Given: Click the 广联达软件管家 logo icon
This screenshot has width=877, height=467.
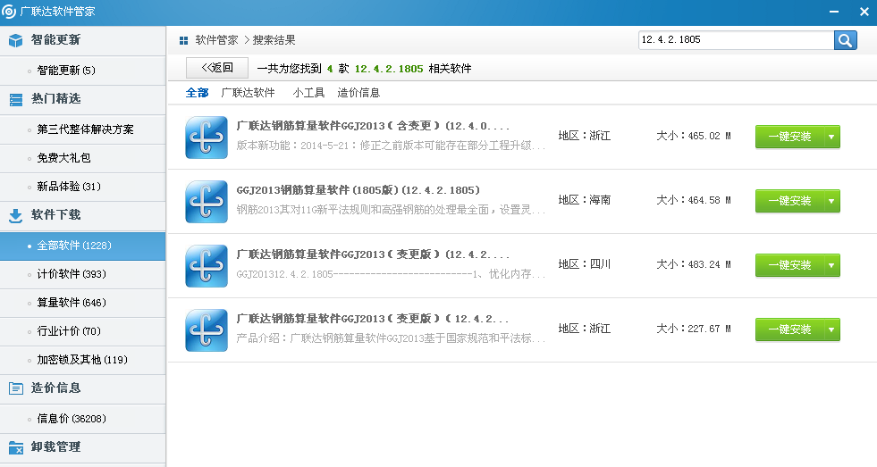Looking at the screenshot, I should (9, 12).
